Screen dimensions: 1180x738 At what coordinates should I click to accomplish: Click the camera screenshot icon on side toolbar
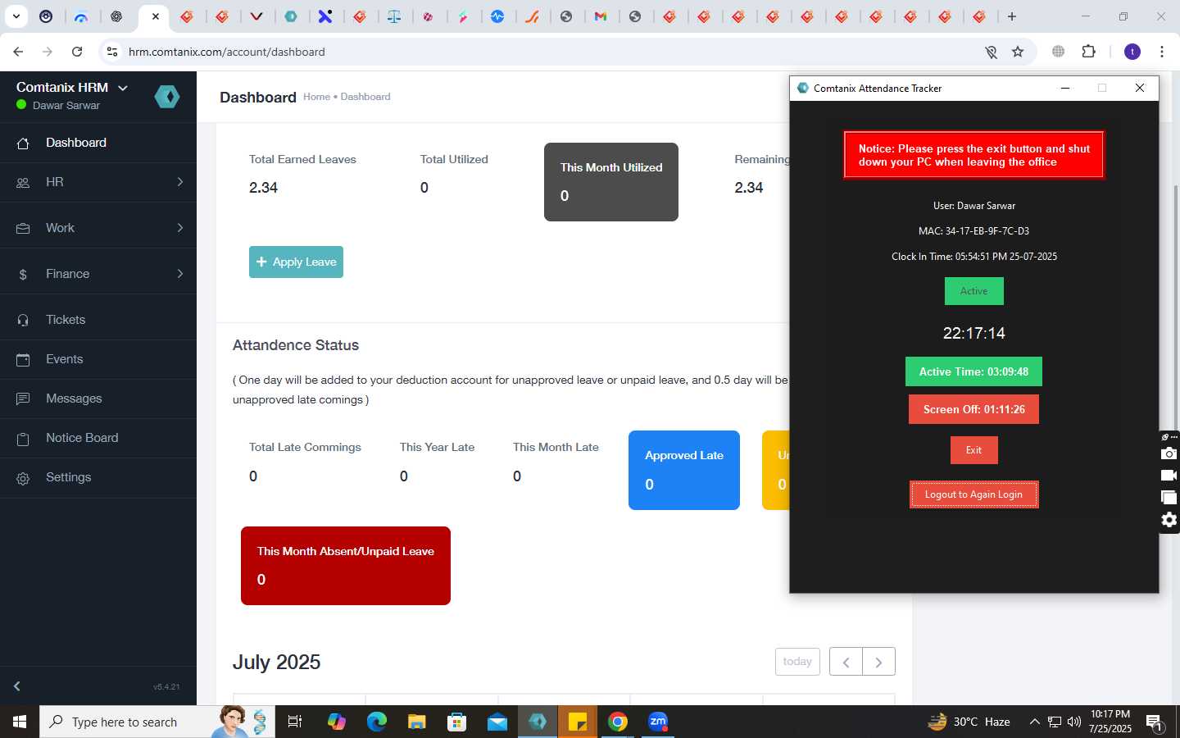[1169, 453]
